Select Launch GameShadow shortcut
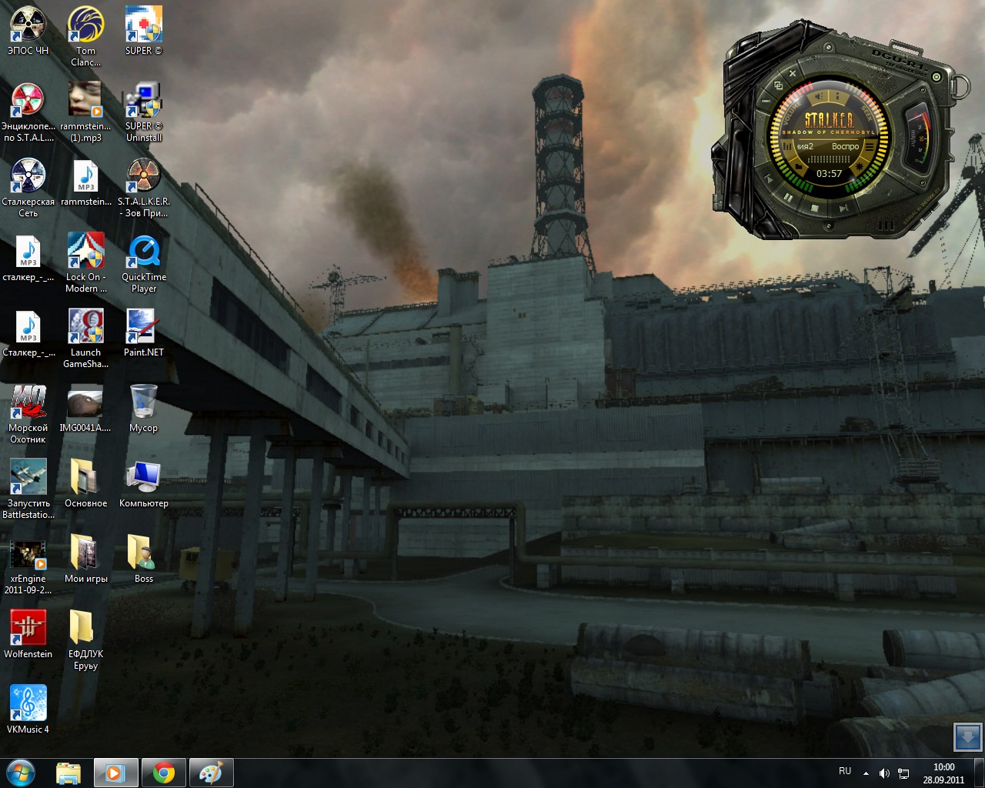 point(85,339)
